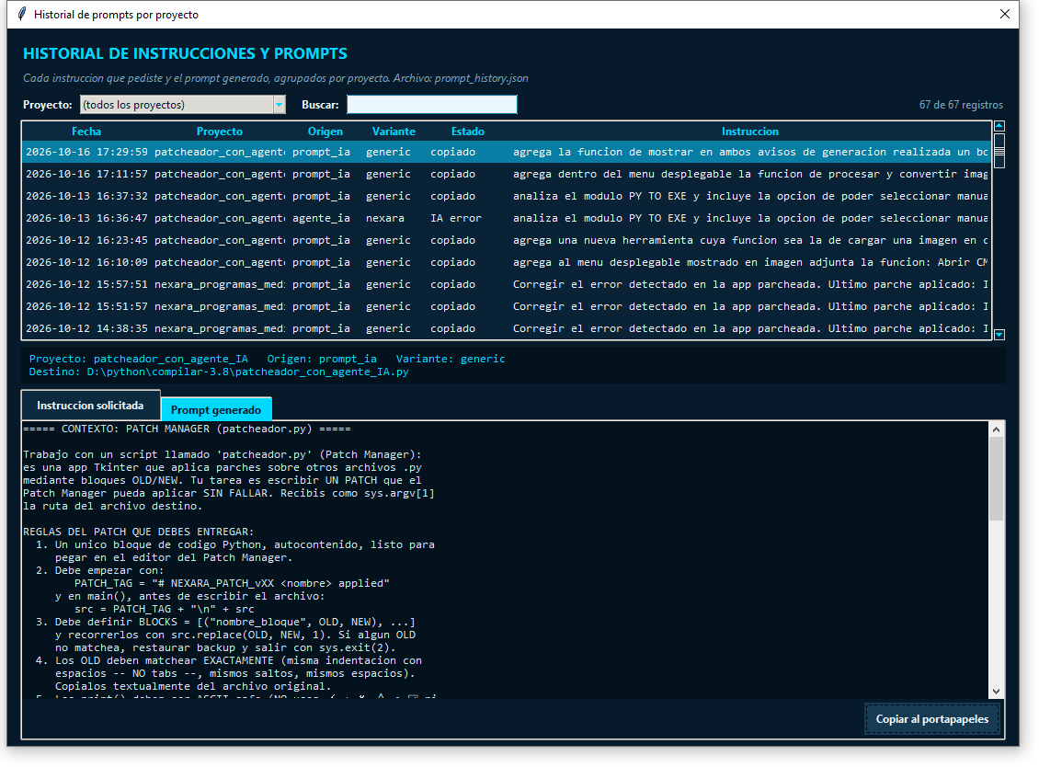Click the 'REGLAS DEL PATCH QUE DEBES ENTREGAR:' line

pyautogui.click(x=139, y=532)
